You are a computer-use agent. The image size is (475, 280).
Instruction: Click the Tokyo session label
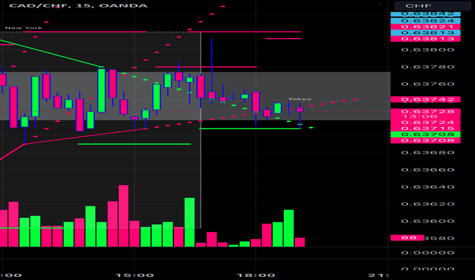(x=300, y=99)
